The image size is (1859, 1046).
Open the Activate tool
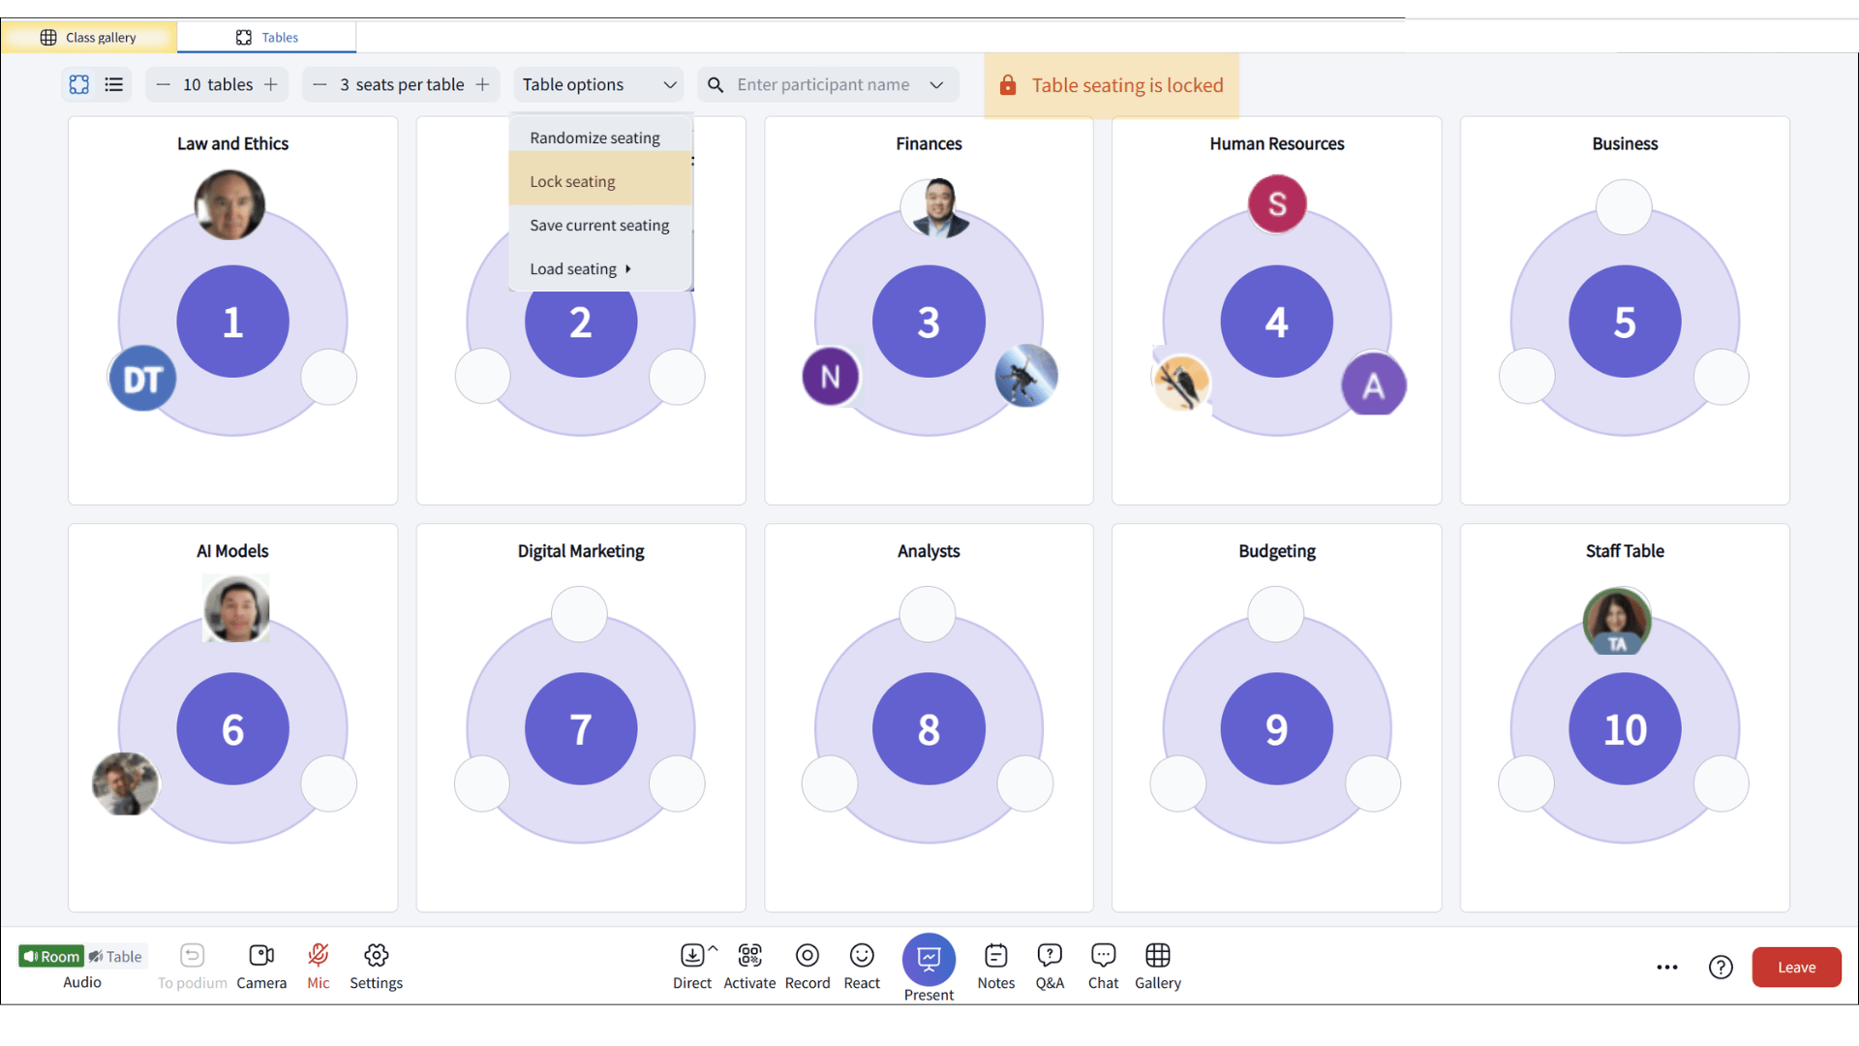pos(749,966)
